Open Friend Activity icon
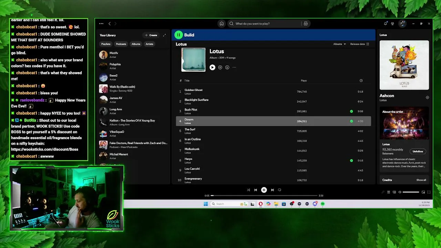Screen dimensions: 441x248 coord(392,23)
